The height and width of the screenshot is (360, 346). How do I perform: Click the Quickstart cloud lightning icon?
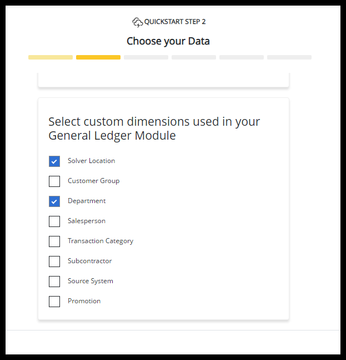[x=137, y=22]
